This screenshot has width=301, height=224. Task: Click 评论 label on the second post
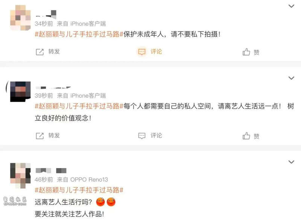coord(156,135)
